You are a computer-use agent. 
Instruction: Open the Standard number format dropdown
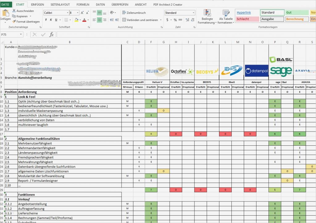(193, 13)
